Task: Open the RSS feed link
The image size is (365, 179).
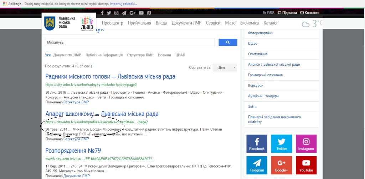Action: [x=269, y=13]
